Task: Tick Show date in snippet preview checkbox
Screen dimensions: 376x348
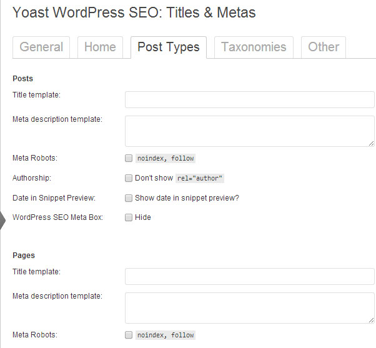Action: (x=129, y=198)
